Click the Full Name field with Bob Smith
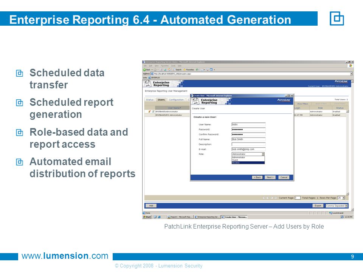 tap(248, 139)
